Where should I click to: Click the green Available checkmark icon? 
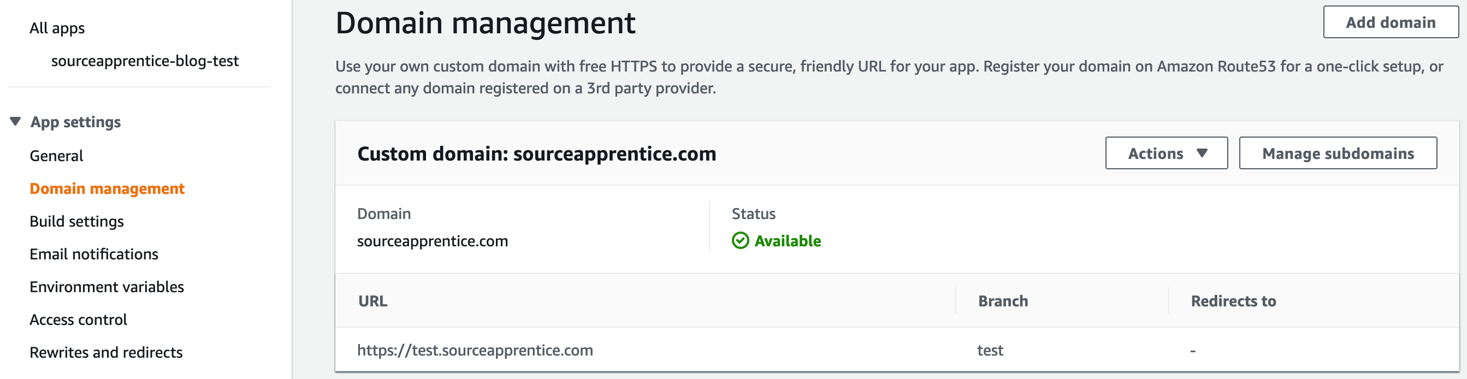pyautogui.click(x=740, y=241)
